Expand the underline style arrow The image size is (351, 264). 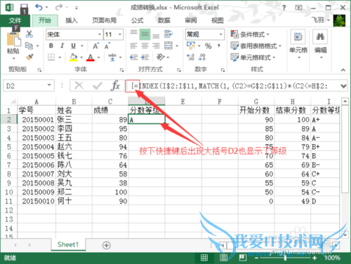point(82,46)
